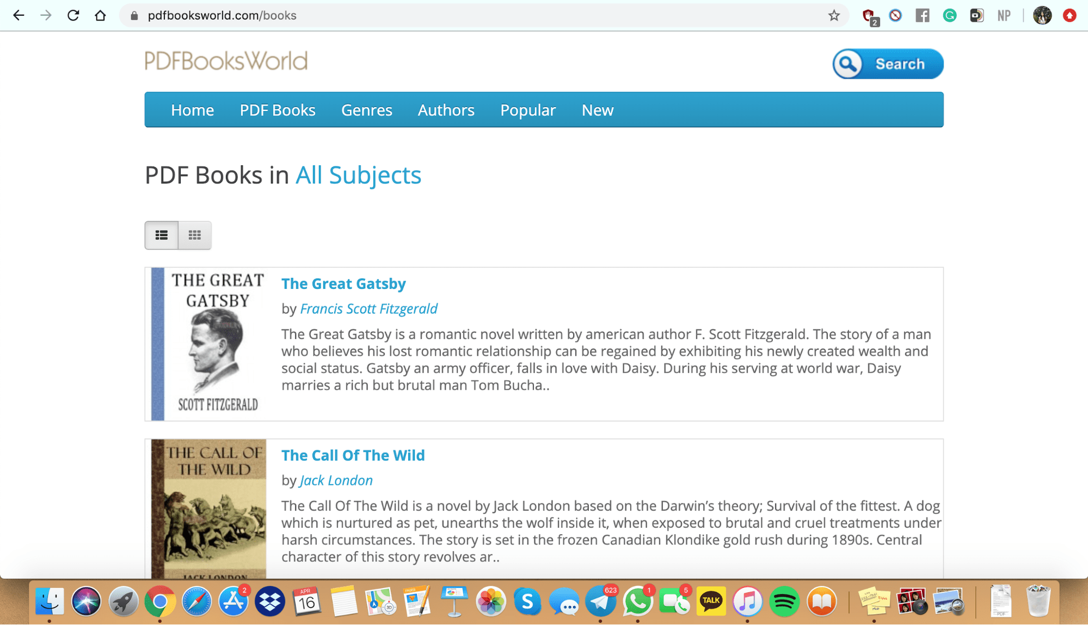Open the Chrome profile avatar
The height and width of the screenshot is (625, 1088).
(x=1042, y=15)
